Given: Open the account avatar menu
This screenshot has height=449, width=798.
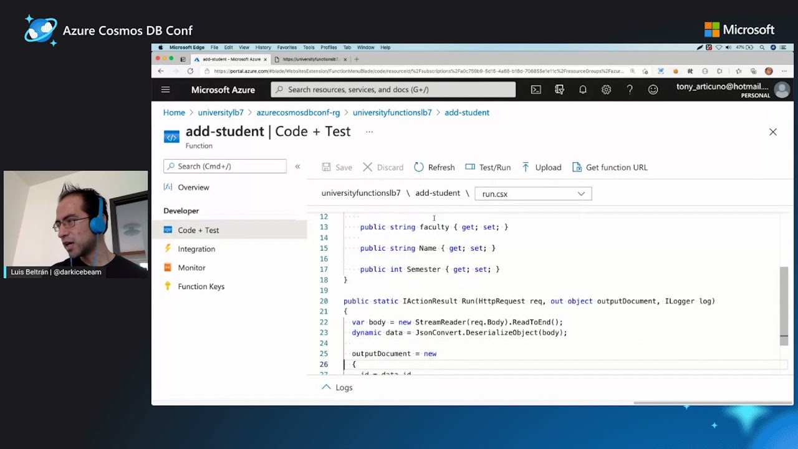Looking at the screenshot, I should coord(781,90).
